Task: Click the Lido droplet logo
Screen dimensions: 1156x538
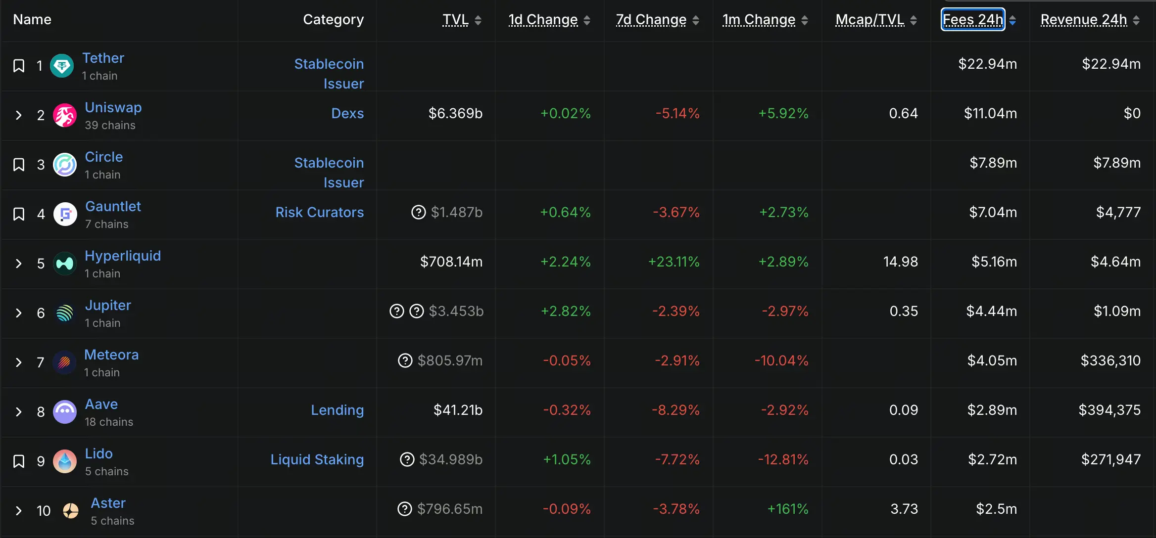Action: pos(65,461)
